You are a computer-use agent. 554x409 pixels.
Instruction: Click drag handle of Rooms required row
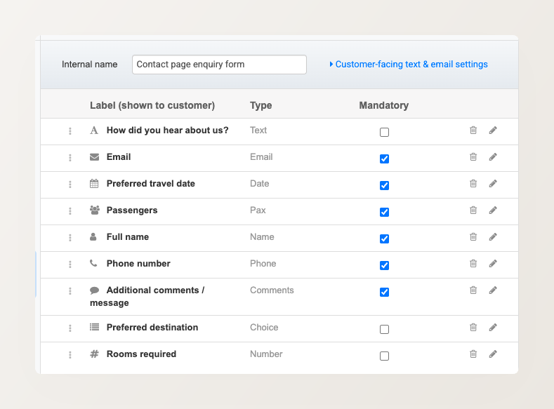[x=70, y=355]
